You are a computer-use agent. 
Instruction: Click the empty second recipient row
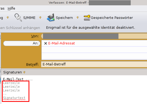click(x=94, y=50)
